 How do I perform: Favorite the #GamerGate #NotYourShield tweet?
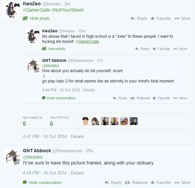(161, 19)
